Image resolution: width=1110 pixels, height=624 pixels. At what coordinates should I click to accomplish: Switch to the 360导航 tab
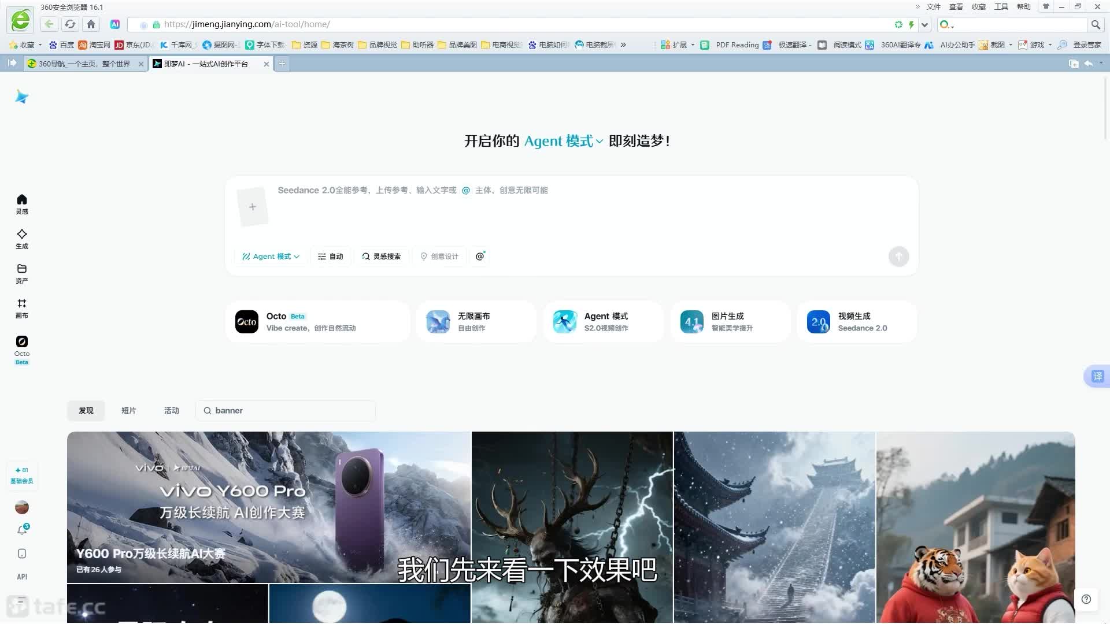click(x=84, y=64)
